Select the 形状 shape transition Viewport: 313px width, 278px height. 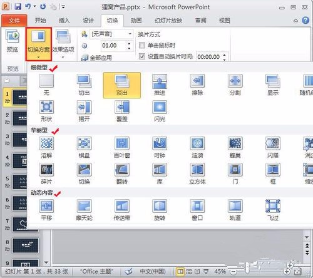coord(46,111)
